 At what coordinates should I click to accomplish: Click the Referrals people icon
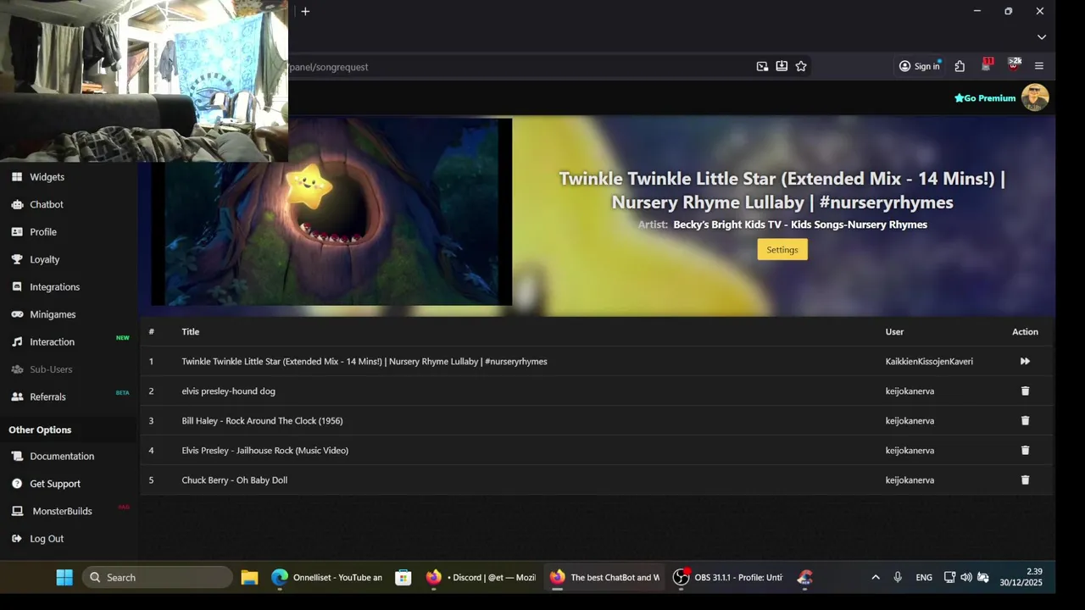click(x=17, y=396)
